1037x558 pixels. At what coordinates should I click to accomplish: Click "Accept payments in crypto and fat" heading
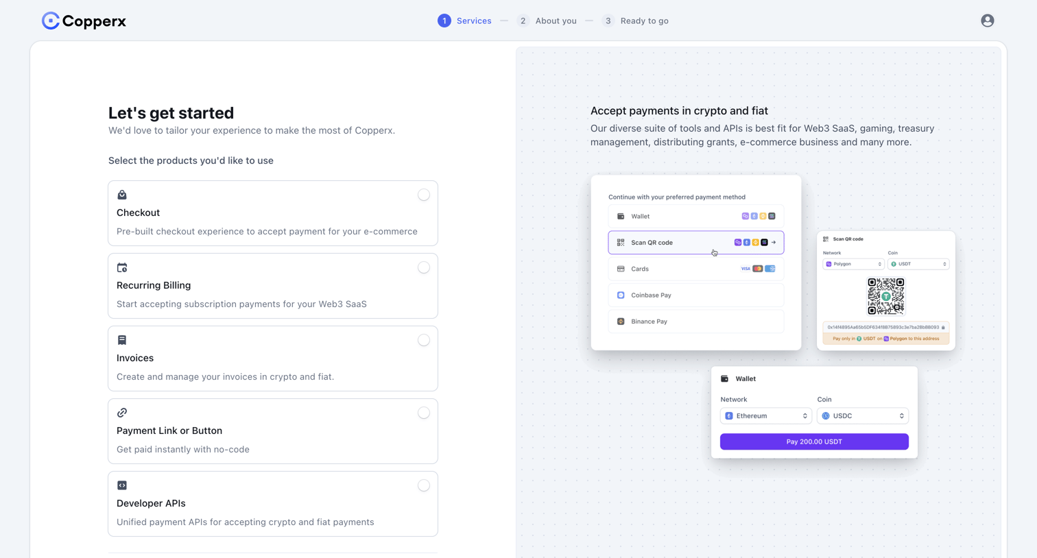pyautogui.click(x=679, y=111)
